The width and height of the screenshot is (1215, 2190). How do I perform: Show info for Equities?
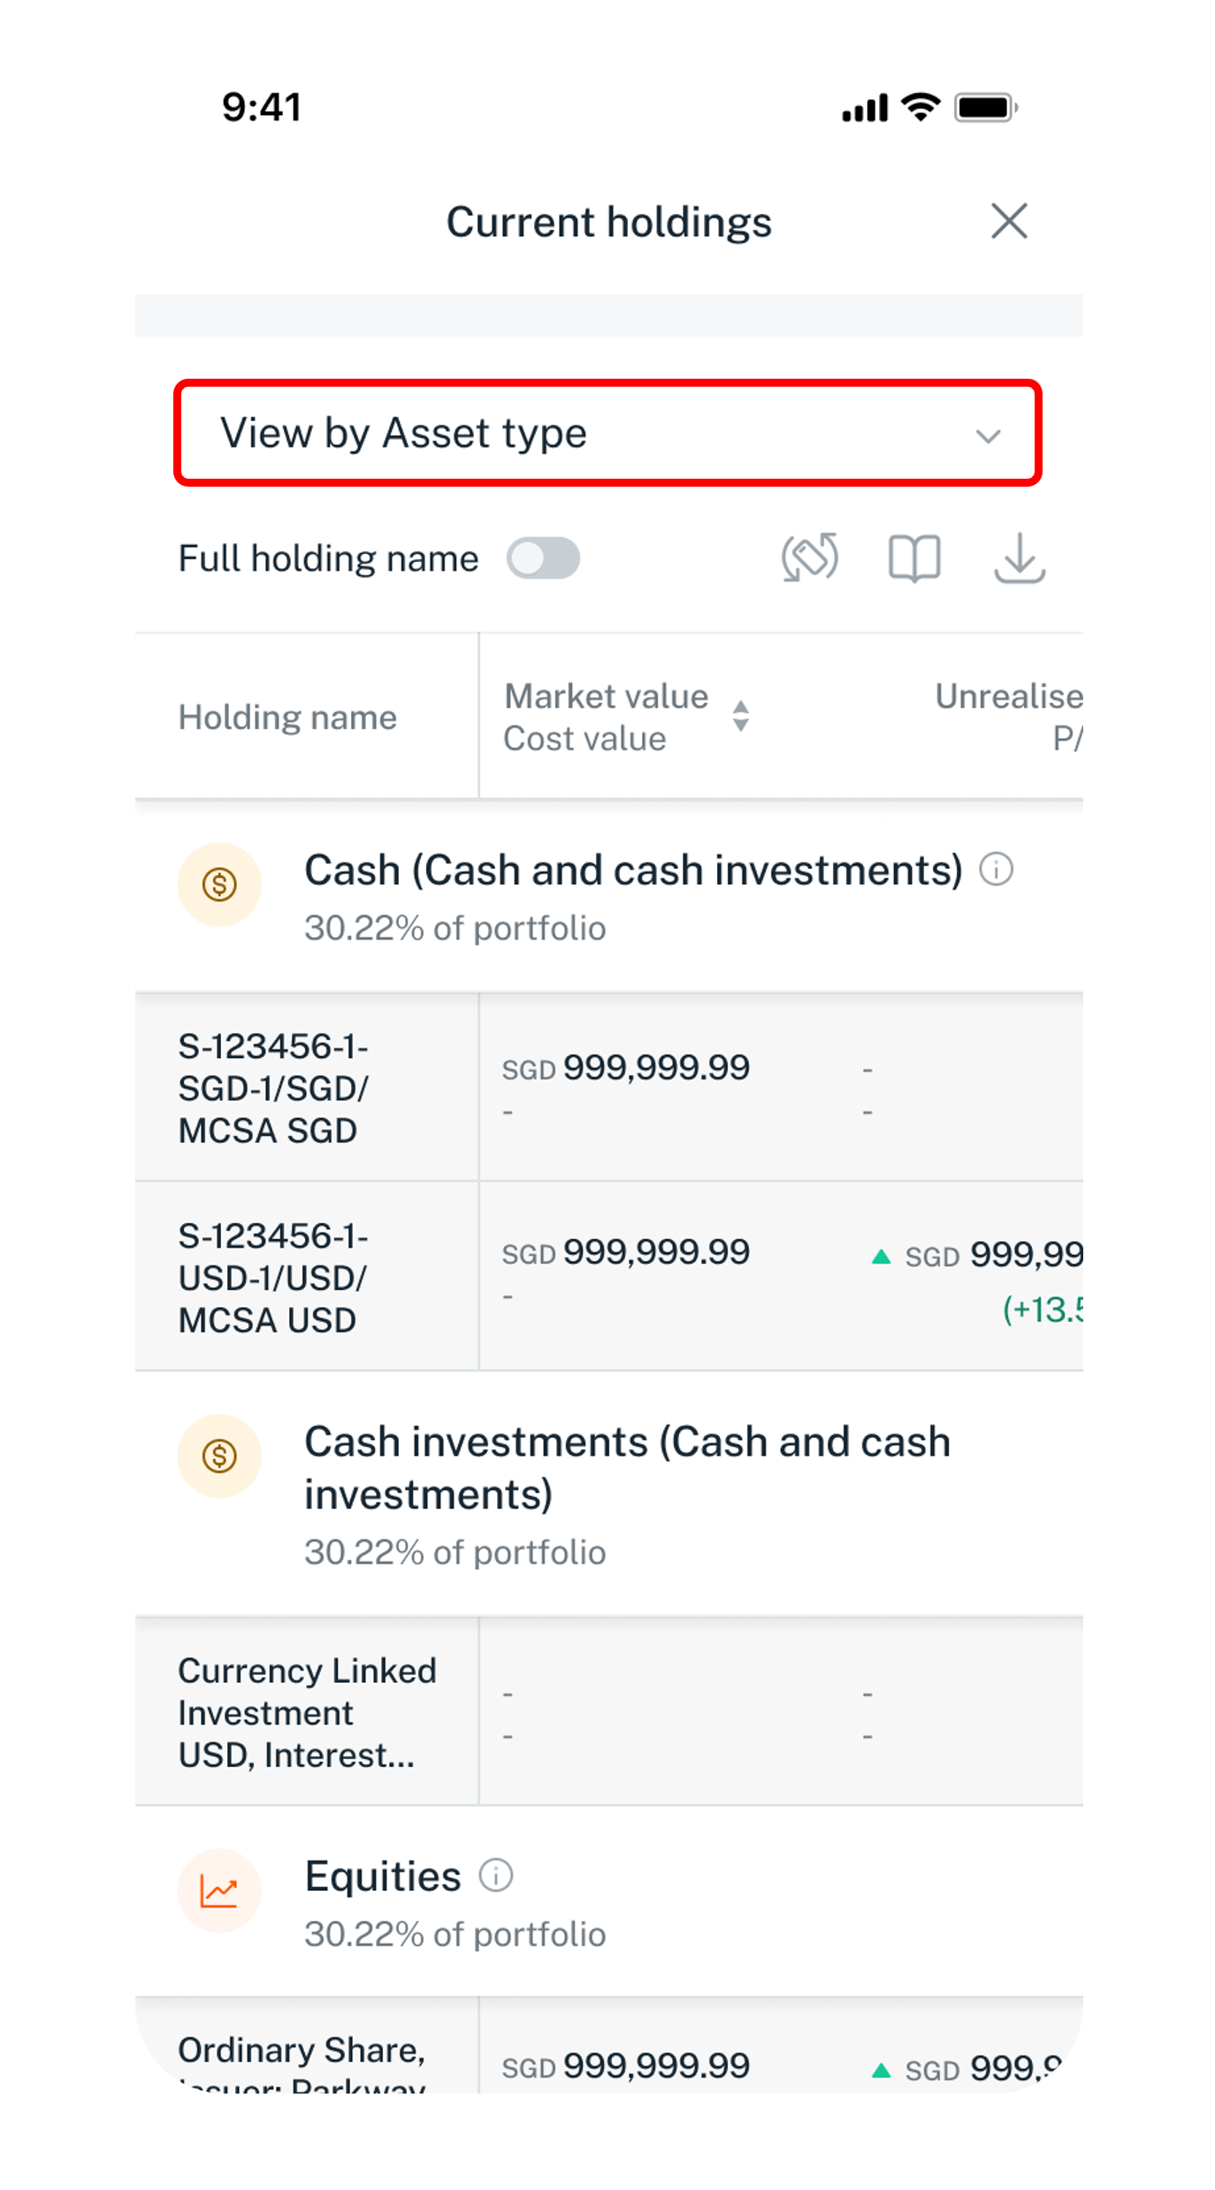pyautogui.click(x=496, y=1875)
